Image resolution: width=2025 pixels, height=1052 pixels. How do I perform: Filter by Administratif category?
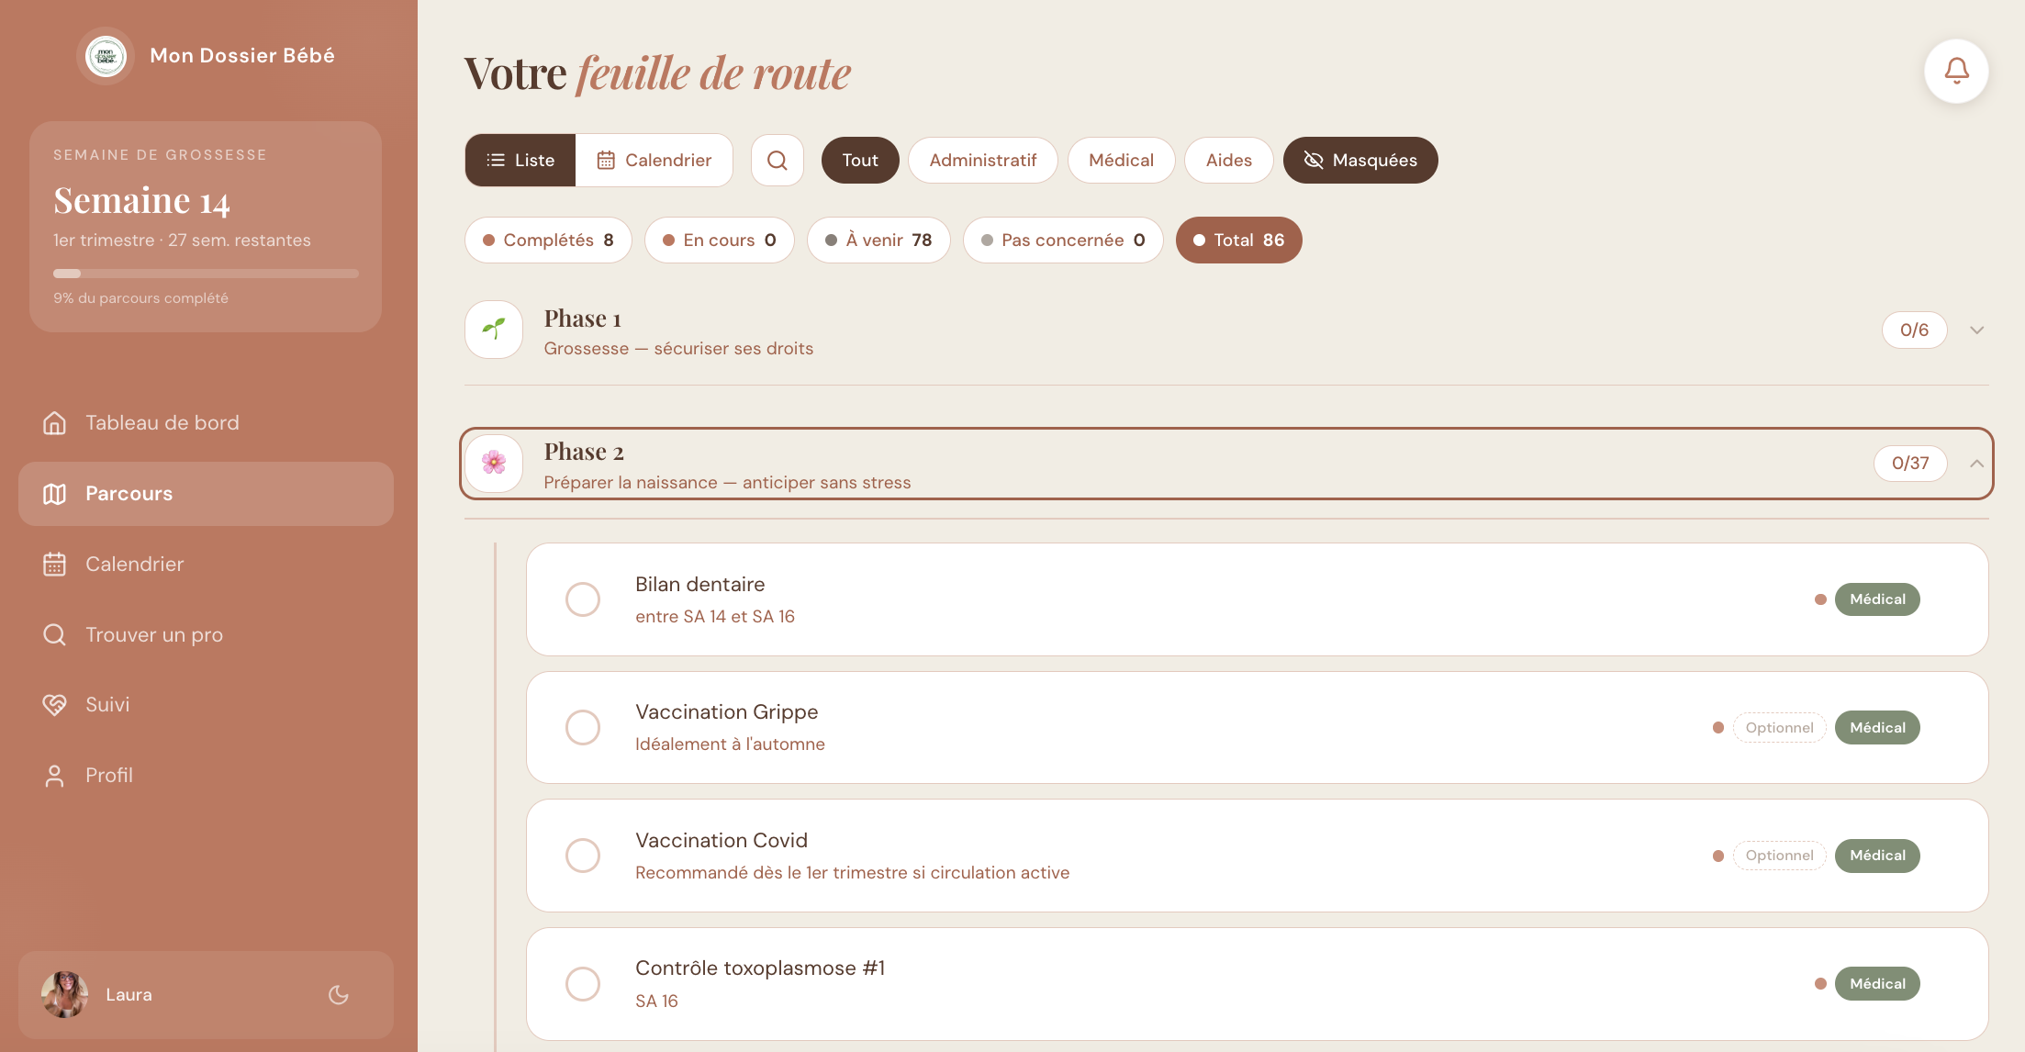pos(983,161)
